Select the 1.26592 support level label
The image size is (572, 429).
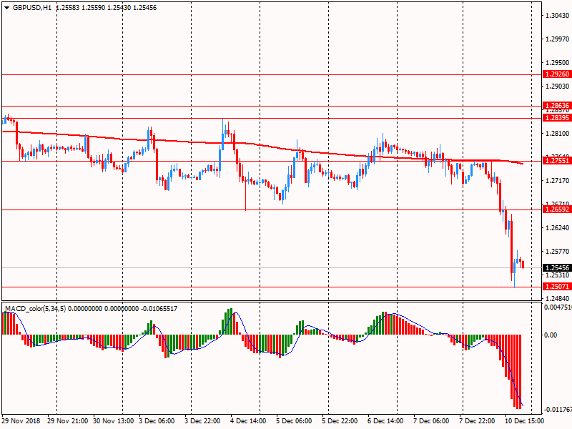click(557, 209)
